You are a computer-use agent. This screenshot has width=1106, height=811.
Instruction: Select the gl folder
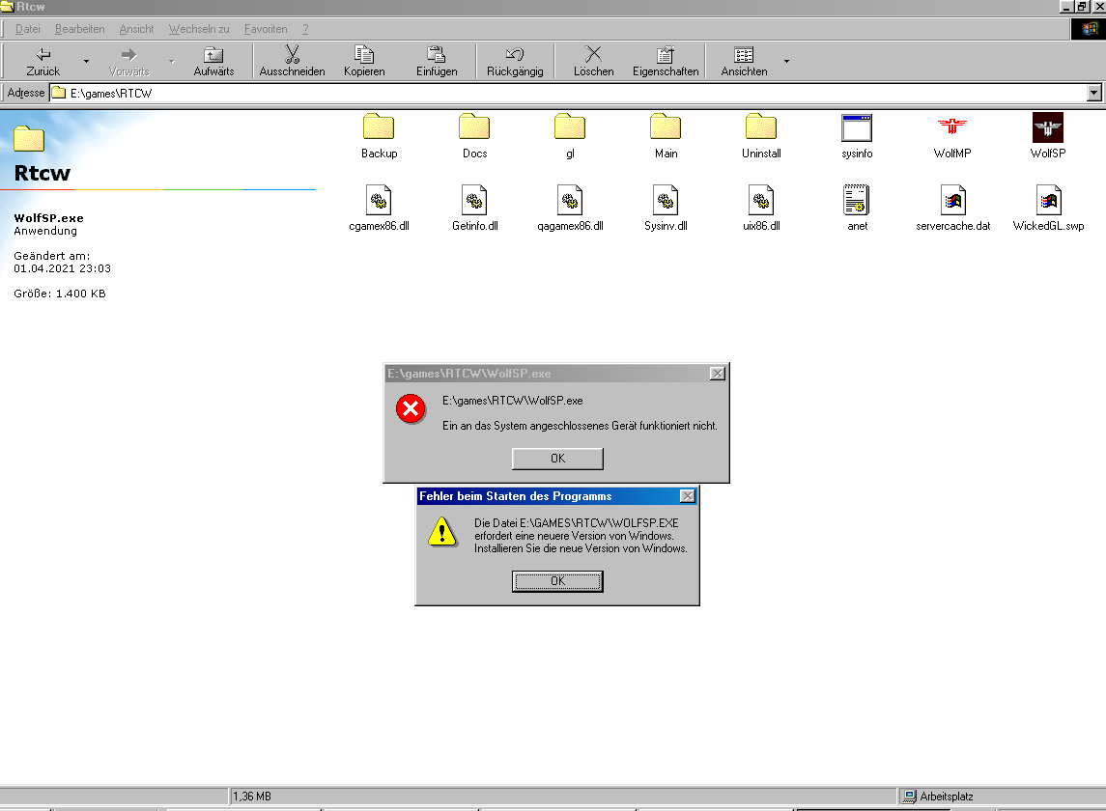(x=570, y=136)
